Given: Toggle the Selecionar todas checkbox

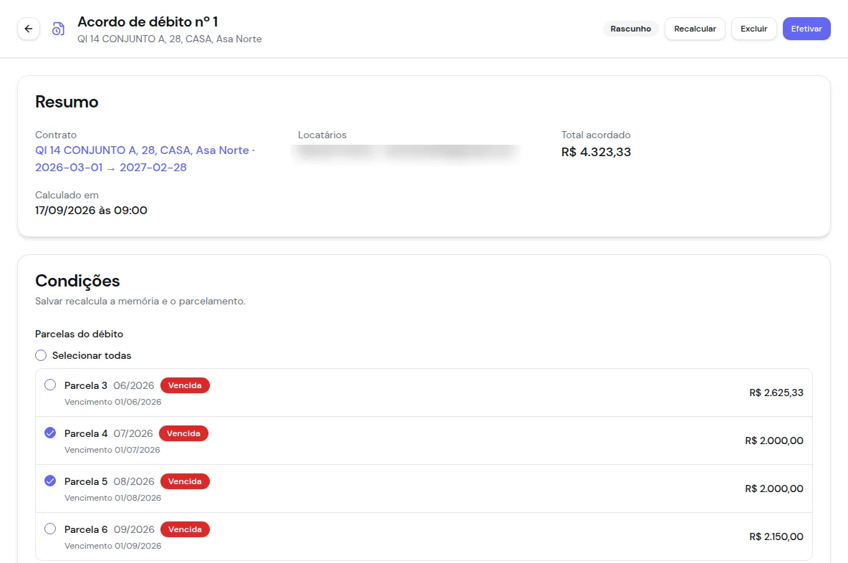Looking at the screenshot, I should (41, 355).
